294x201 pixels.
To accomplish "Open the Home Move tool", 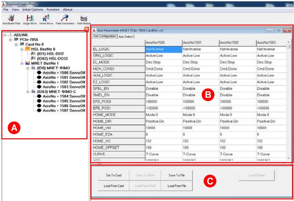I will pos(46,18).
